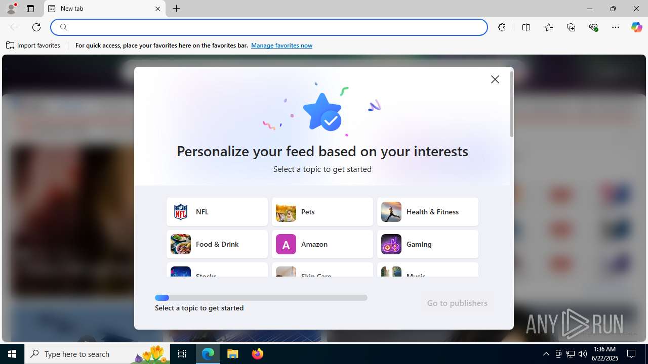Focus the address bar field
Screen dimensions: 648x364
point(269,27)
